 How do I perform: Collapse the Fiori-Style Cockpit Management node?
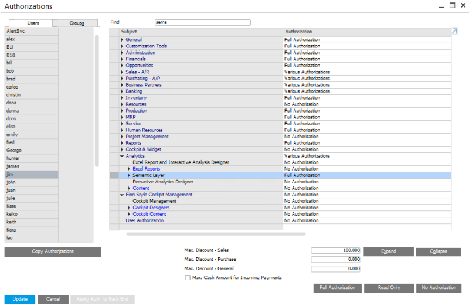pyautogui.click(x=123, y=195)
